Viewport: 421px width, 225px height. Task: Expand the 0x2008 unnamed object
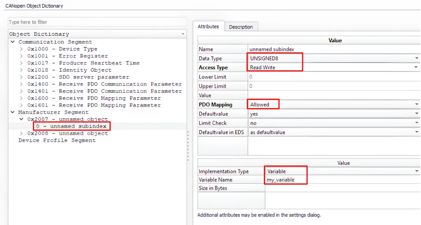point(21,133)
